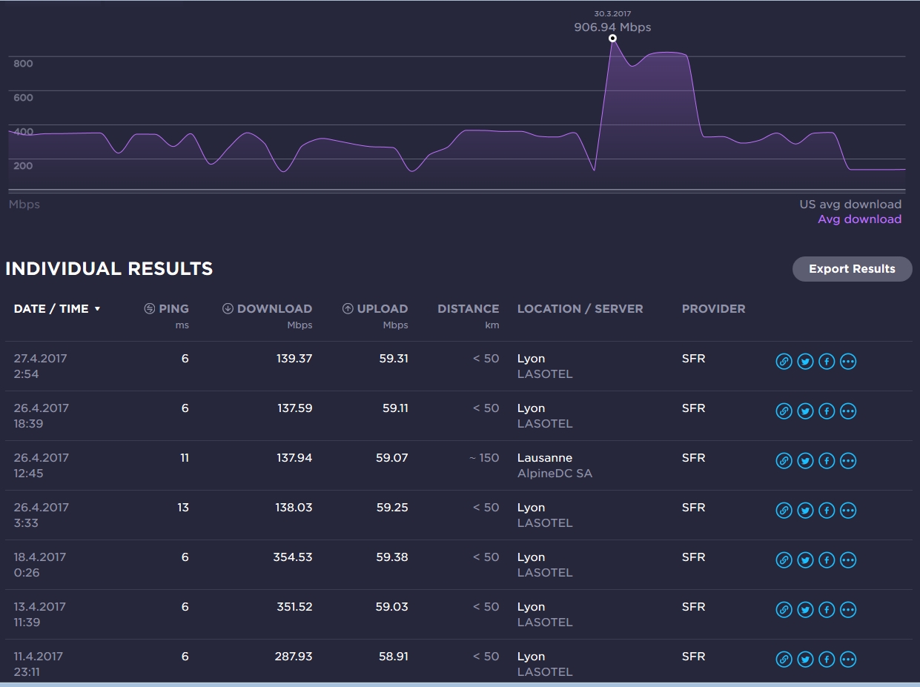Click the Export Results button
This screenshot has width=920, height=687.
(x=852, y=269)
